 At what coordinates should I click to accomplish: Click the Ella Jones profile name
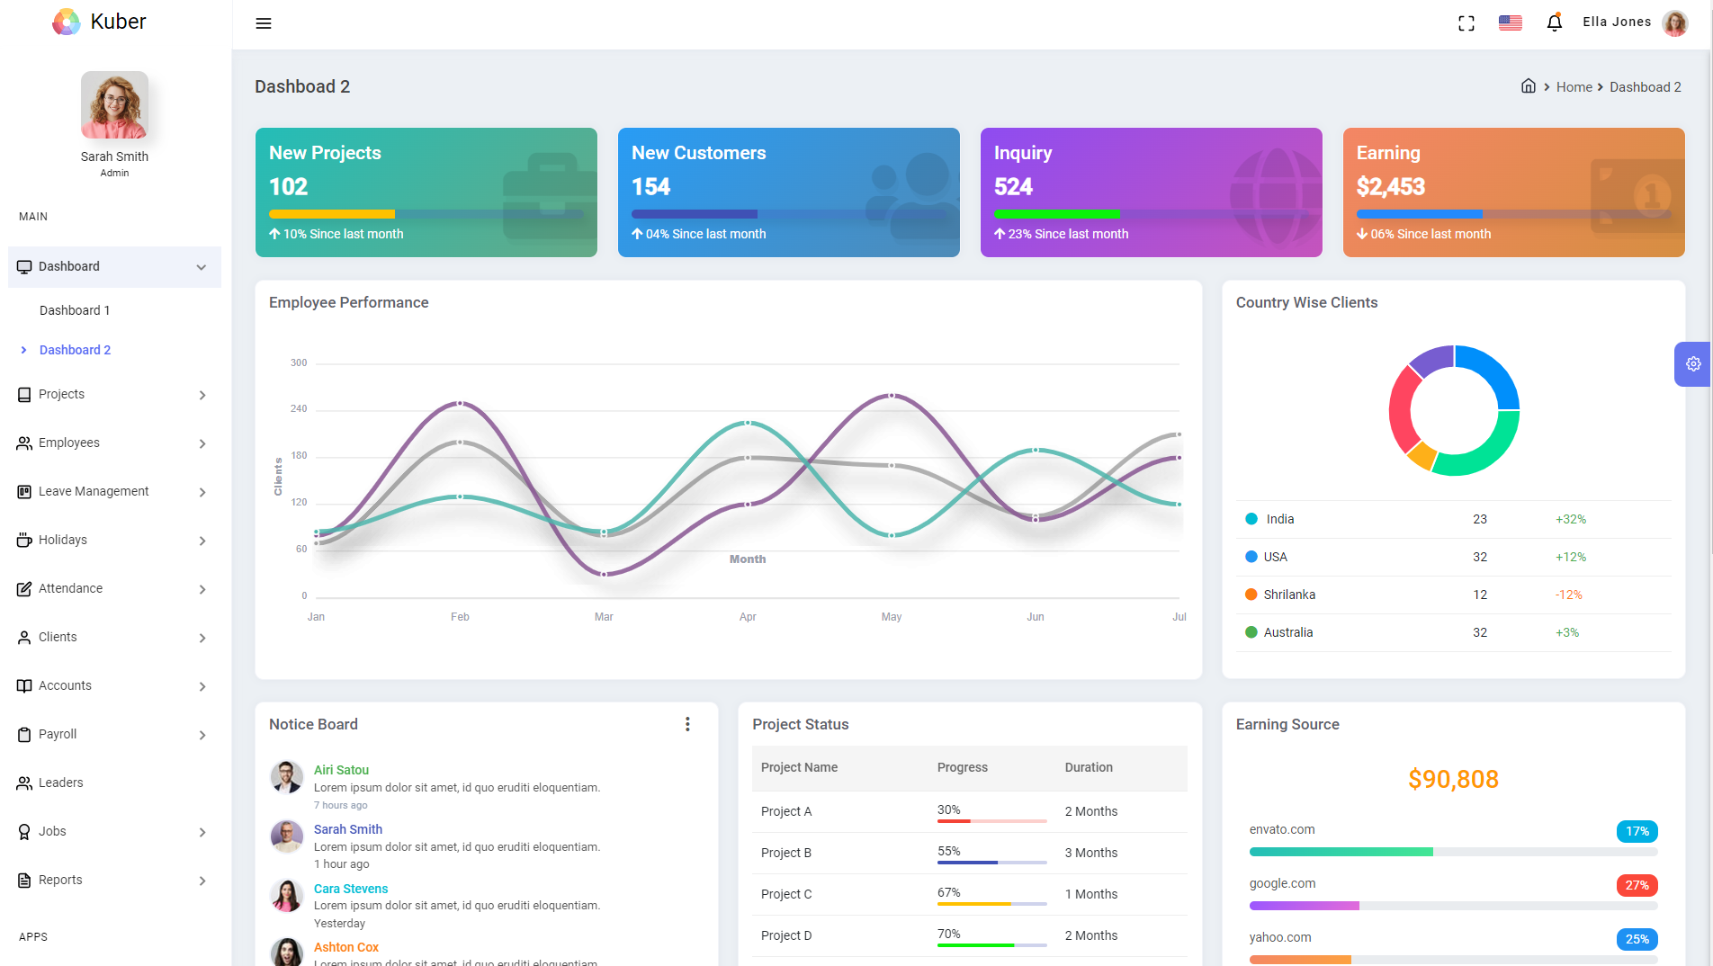pyautogui.click(x=1617, y=22)
